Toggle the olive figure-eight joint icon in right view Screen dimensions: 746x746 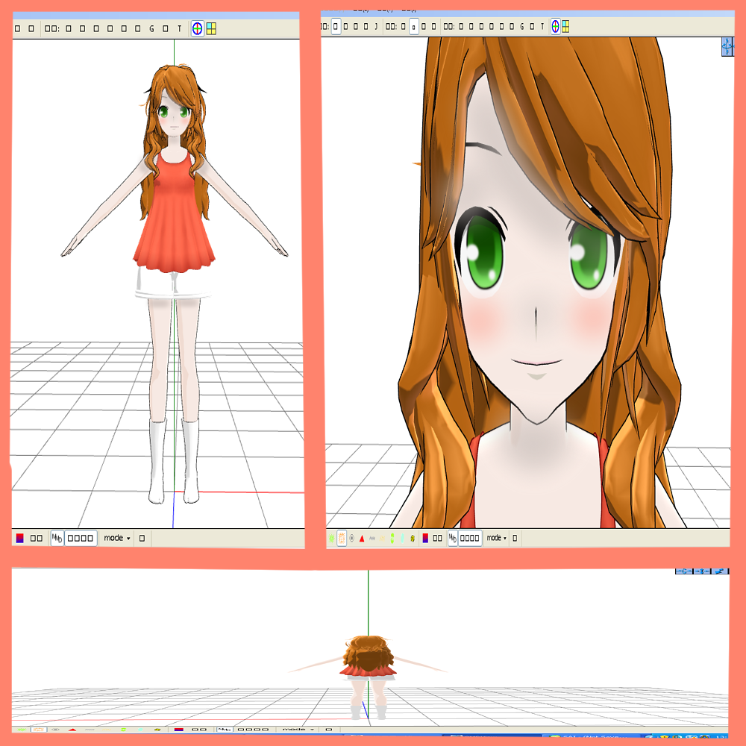point(413,538)
